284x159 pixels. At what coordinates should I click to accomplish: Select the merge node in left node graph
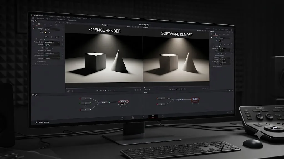[x=105, y=103]
